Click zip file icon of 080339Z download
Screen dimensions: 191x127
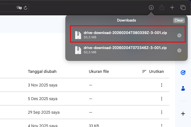click(78, 35)
